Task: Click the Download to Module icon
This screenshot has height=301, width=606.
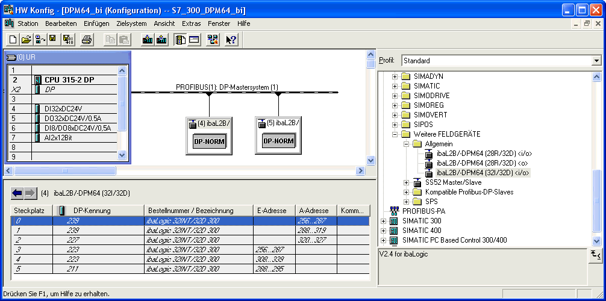Action: [x=148, y=40]
